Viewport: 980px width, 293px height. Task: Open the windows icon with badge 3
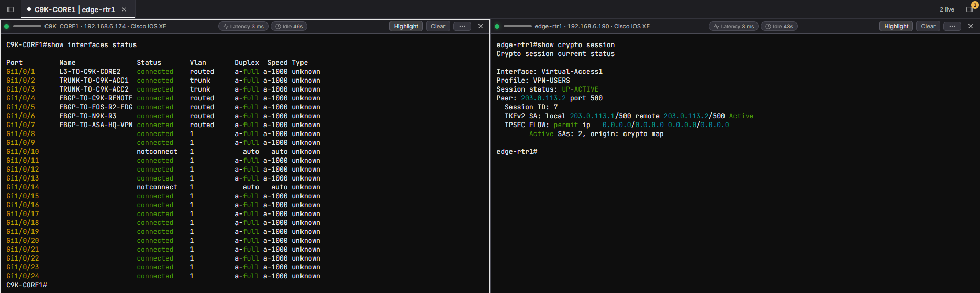click(970, 9)
